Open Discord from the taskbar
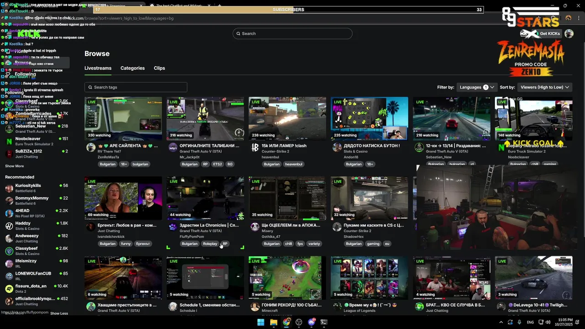This screenshot has width=585, height=329. tap(312, 322)
